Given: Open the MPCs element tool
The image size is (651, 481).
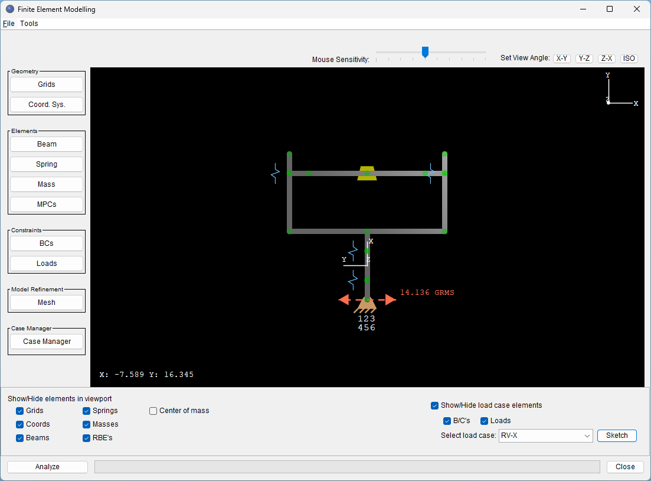Looking at the screenshot, I should (46, 204).
